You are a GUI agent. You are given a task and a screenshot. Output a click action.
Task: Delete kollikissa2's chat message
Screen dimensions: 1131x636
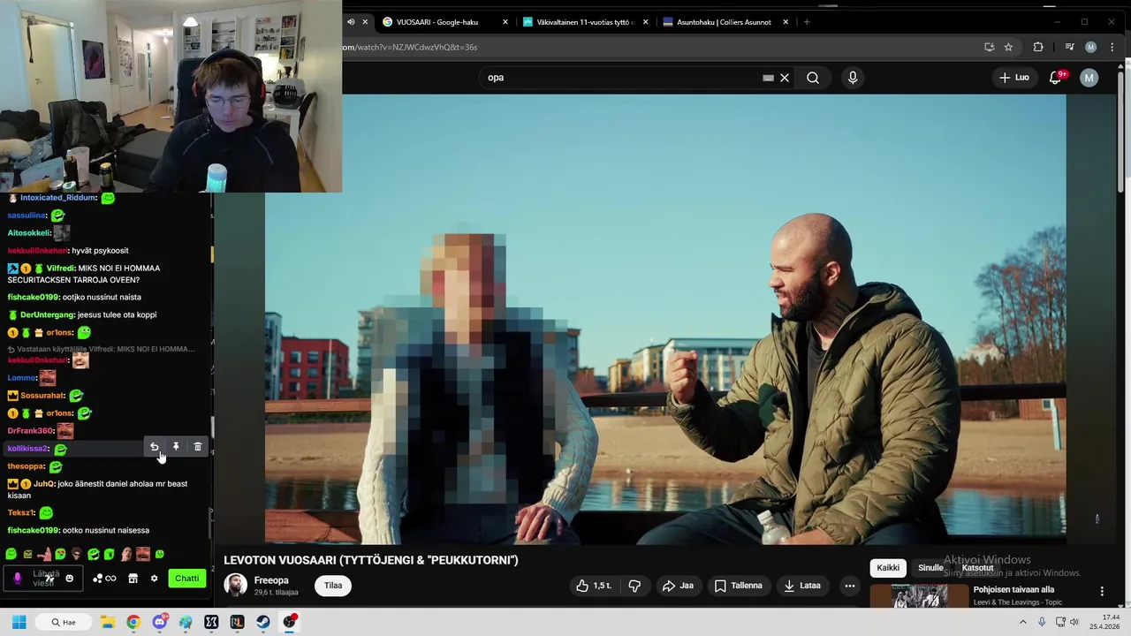[x=198, y=447]
